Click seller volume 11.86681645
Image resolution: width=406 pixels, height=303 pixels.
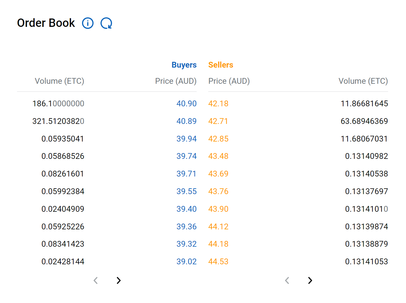click(x=364, y=103)
